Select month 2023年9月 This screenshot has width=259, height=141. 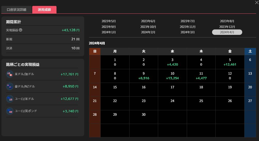109,27
